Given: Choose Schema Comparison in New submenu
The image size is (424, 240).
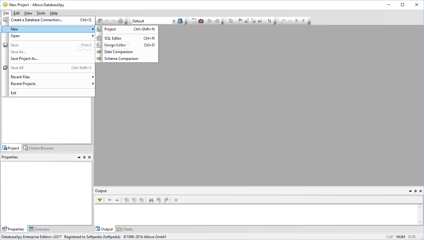Looking at the screenshot, I should tap(127, 59).
